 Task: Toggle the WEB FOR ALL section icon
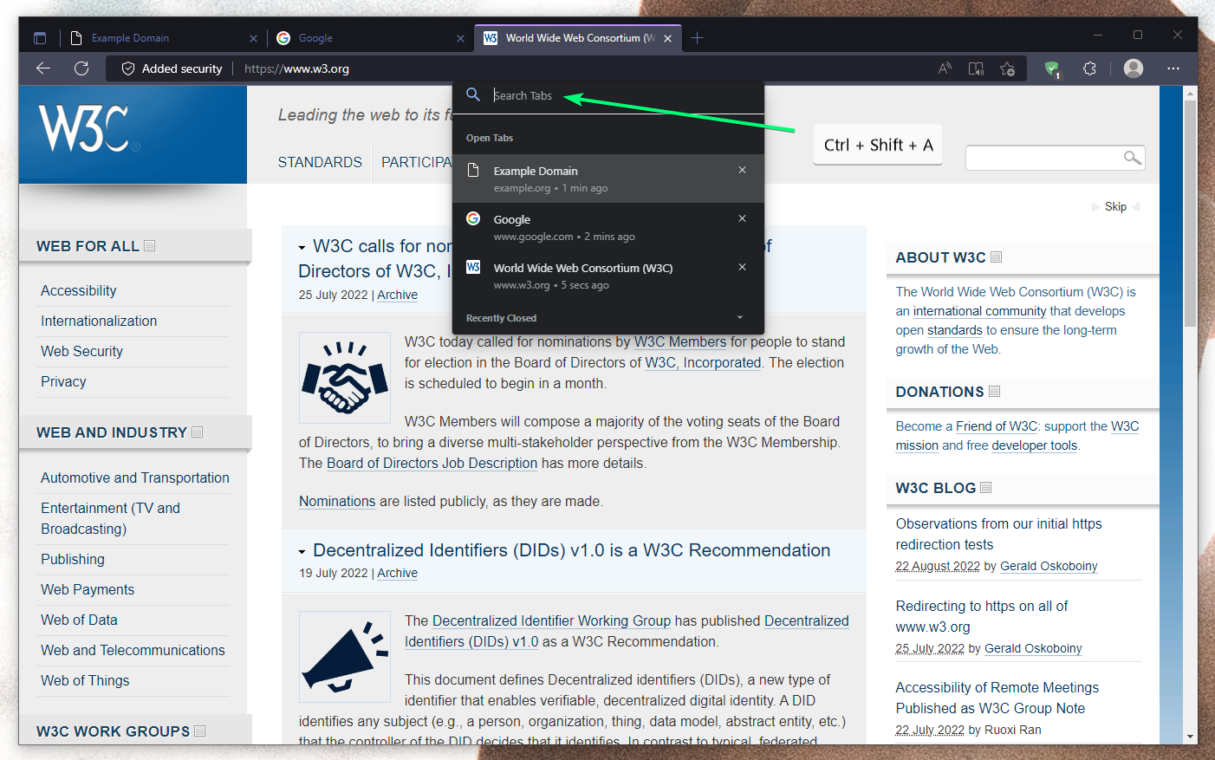150,246
